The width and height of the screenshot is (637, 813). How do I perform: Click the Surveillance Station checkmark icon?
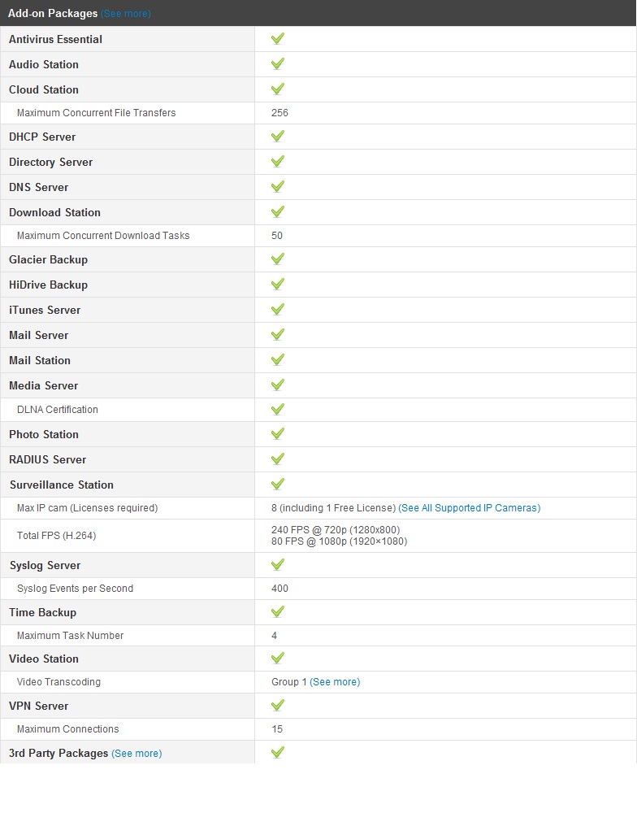pos(277,484)
